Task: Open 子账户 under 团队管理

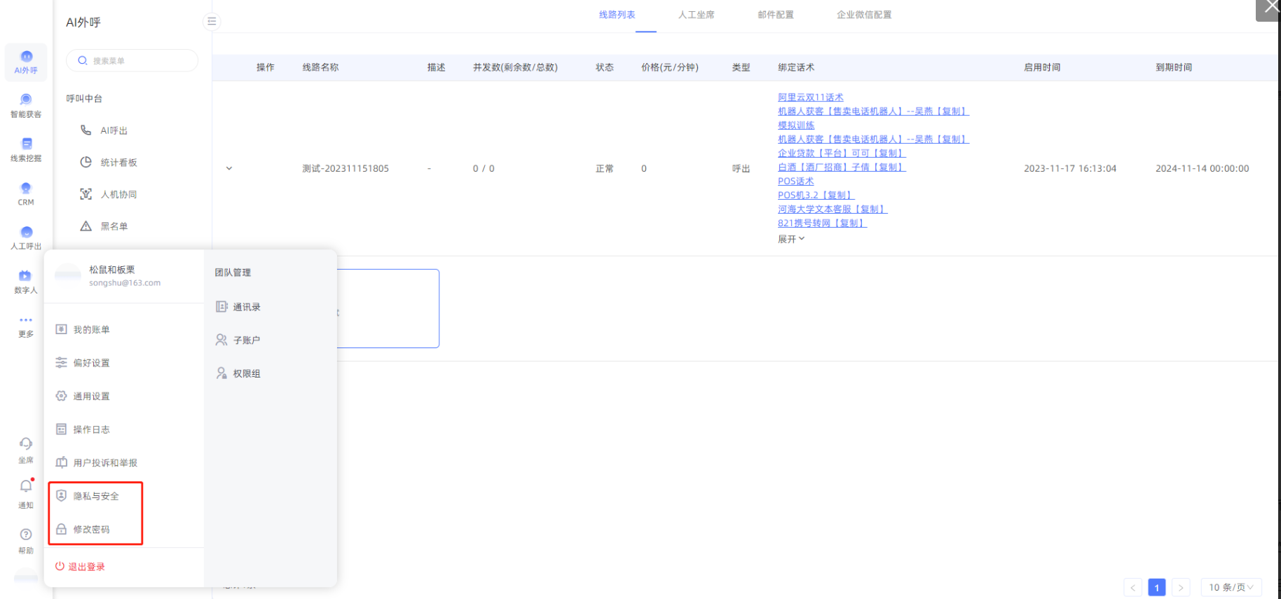Action: coord(246,340)
